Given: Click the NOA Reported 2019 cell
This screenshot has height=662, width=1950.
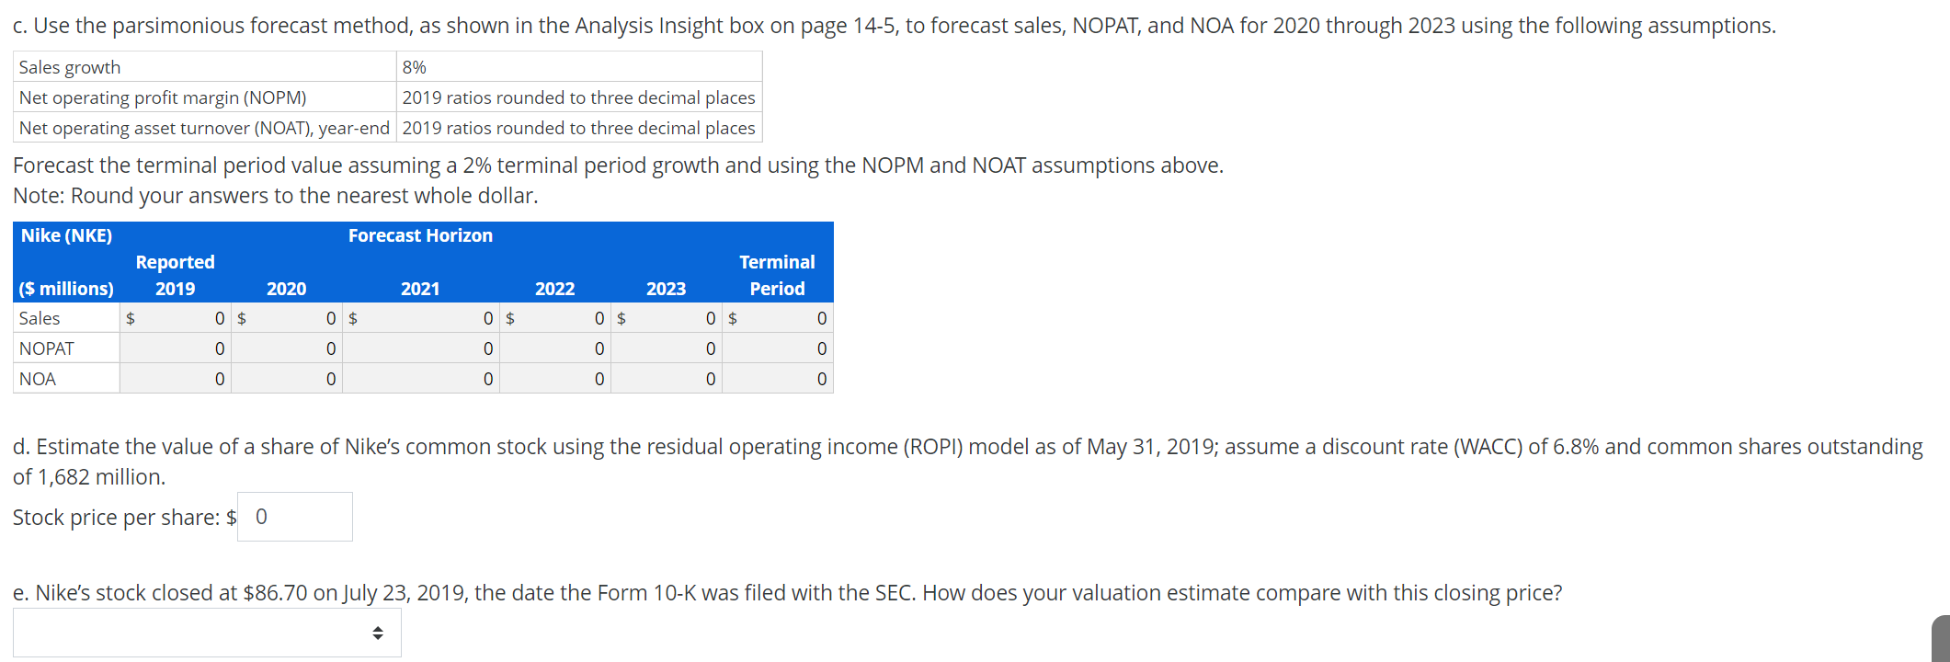Looking at the screenshot, I should point(175,378).
